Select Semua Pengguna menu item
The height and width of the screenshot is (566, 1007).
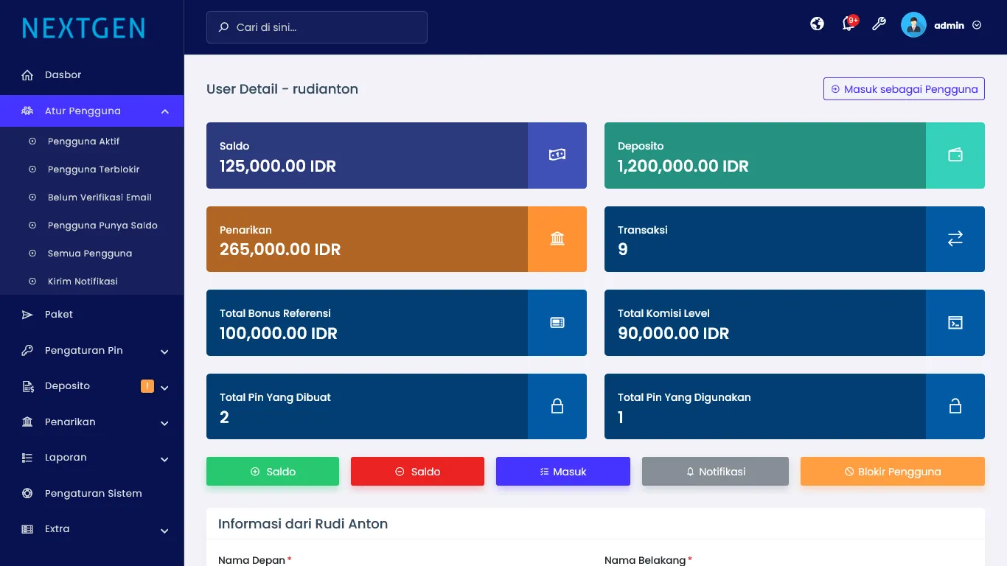[90, 253]
